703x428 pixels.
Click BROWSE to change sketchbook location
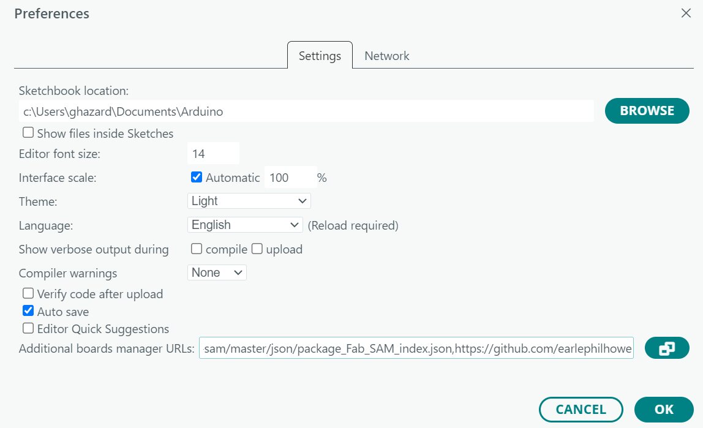click(647, 111)
